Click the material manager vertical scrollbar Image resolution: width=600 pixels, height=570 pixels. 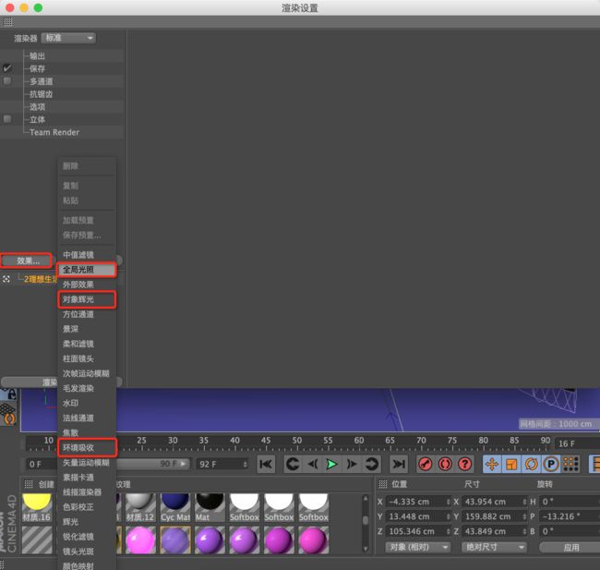point(366,523)
